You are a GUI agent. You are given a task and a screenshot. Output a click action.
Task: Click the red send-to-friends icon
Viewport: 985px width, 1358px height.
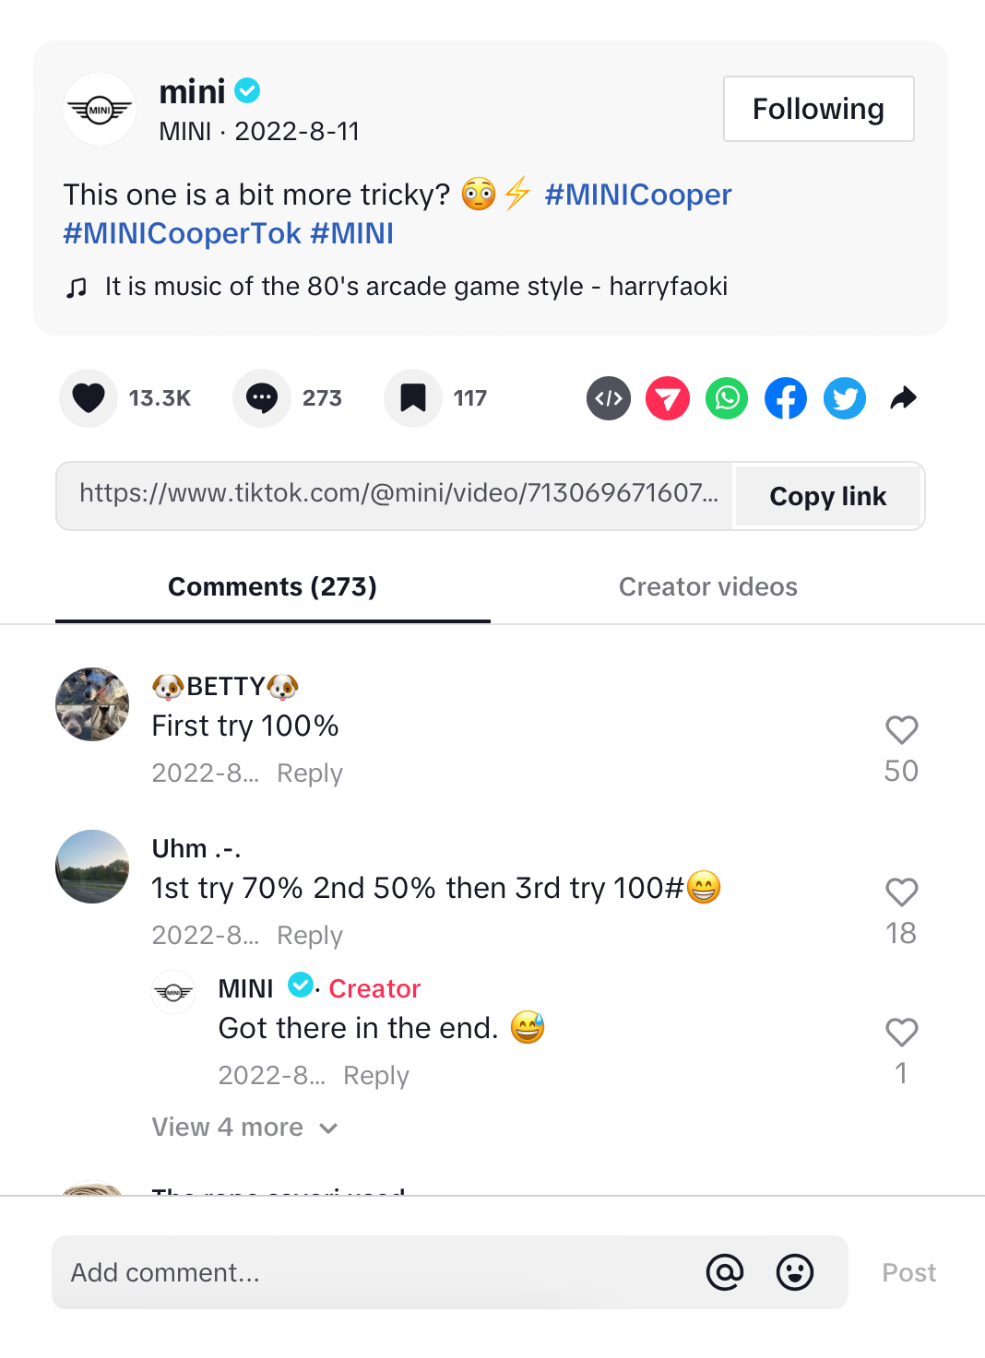(668, 398)
